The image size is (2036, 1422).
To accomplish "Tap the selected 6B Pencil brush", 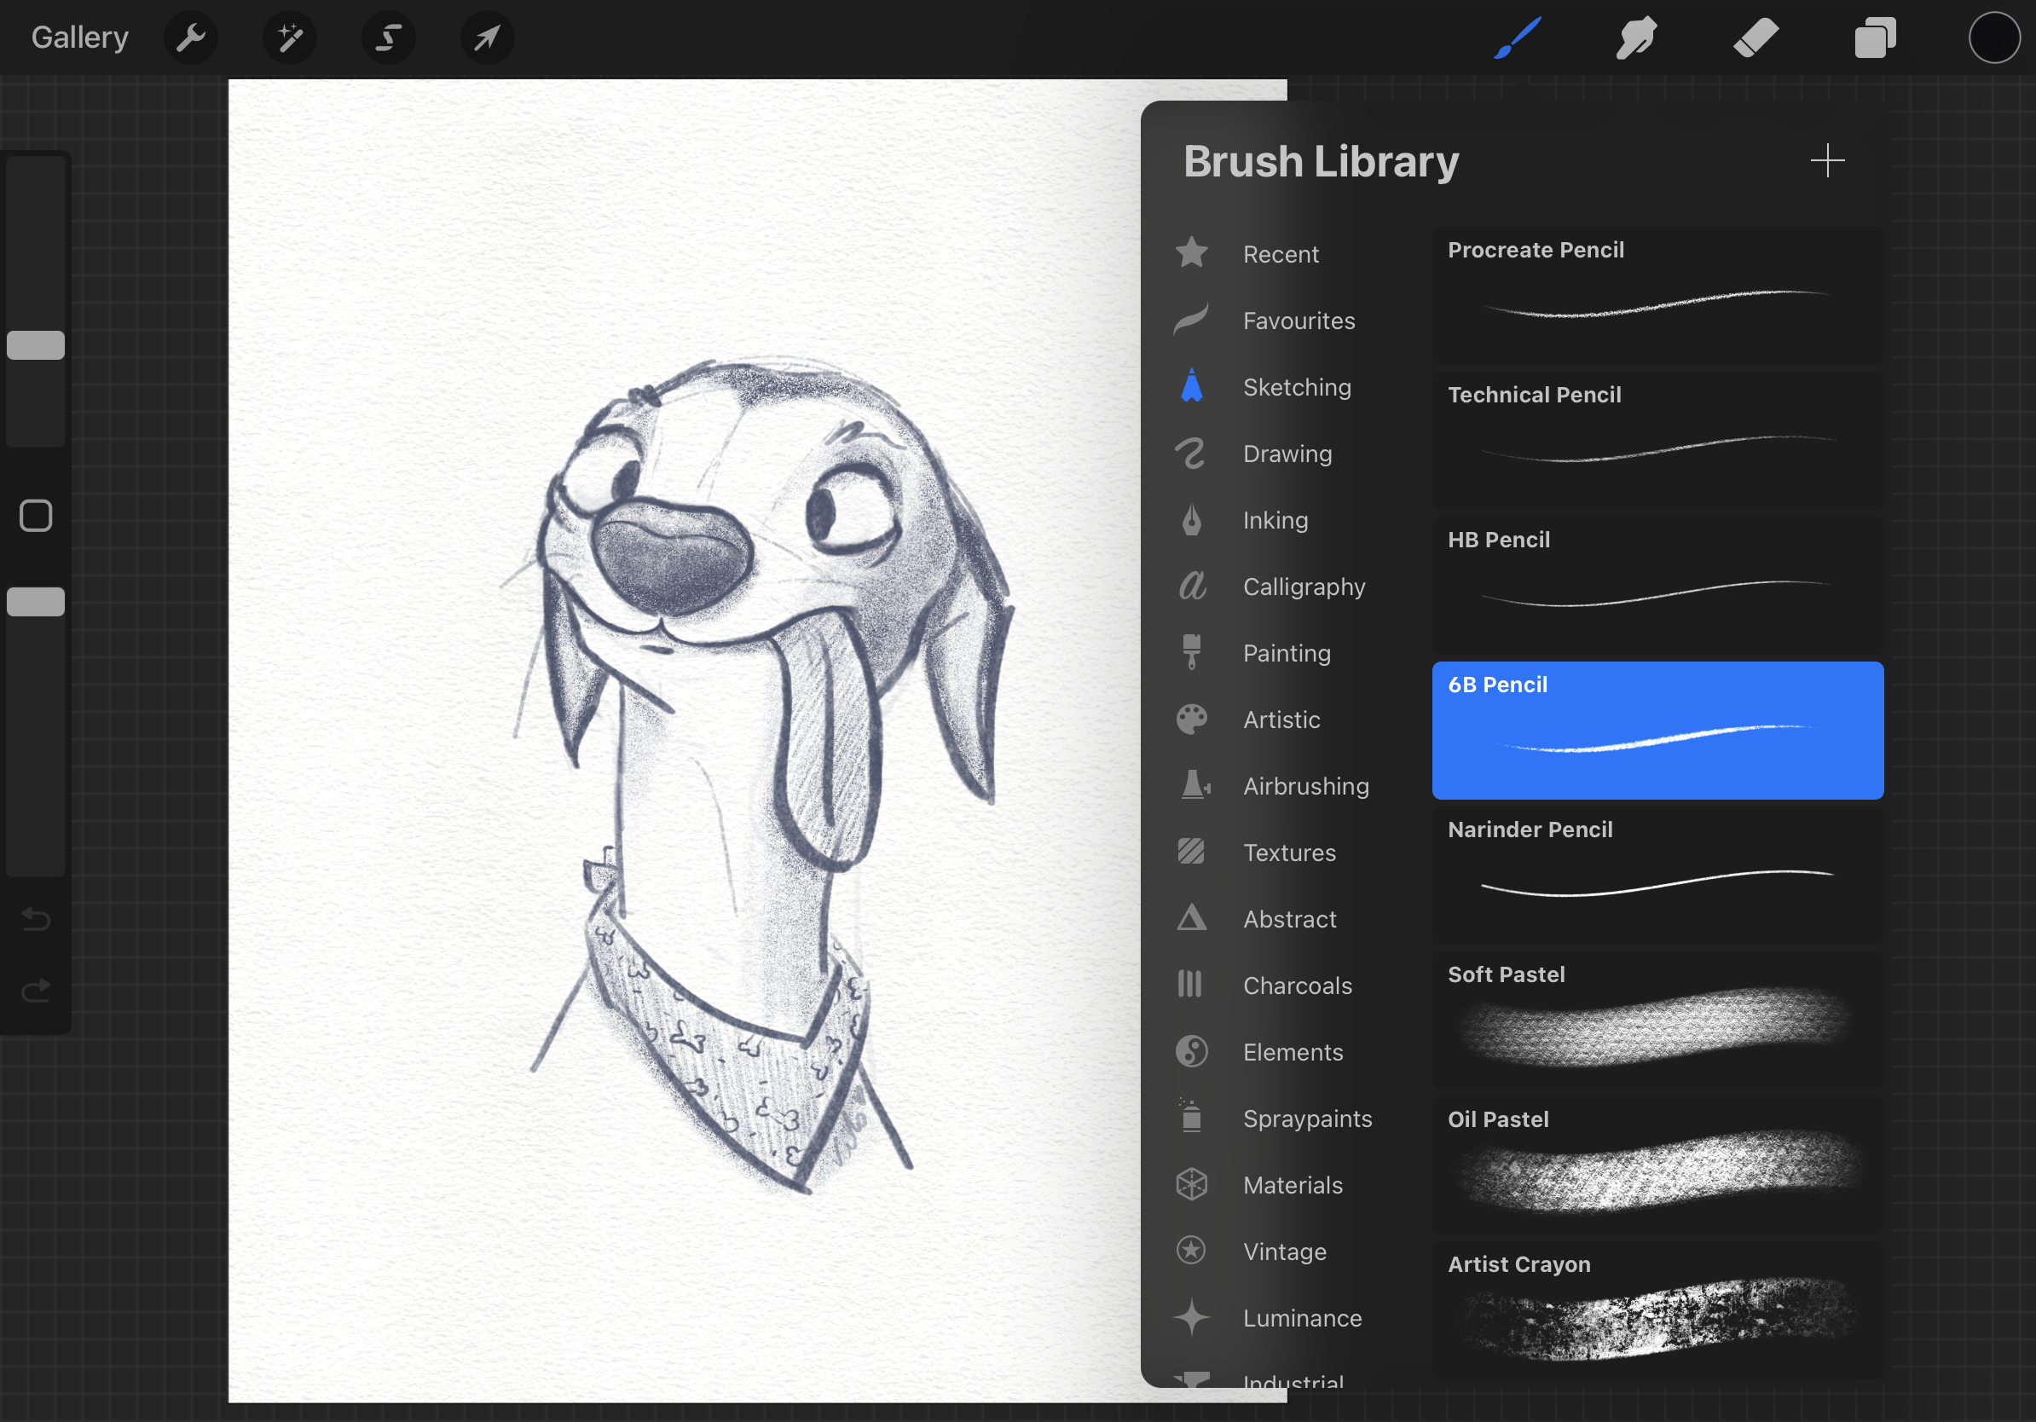I will pyautogui.click(x=1657, y=731).
